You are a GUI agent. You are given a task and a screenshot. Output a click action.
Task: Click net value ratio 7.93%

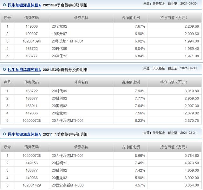(x=140, y=91)
